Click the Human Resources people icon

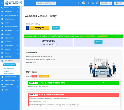tap(2, 77)
